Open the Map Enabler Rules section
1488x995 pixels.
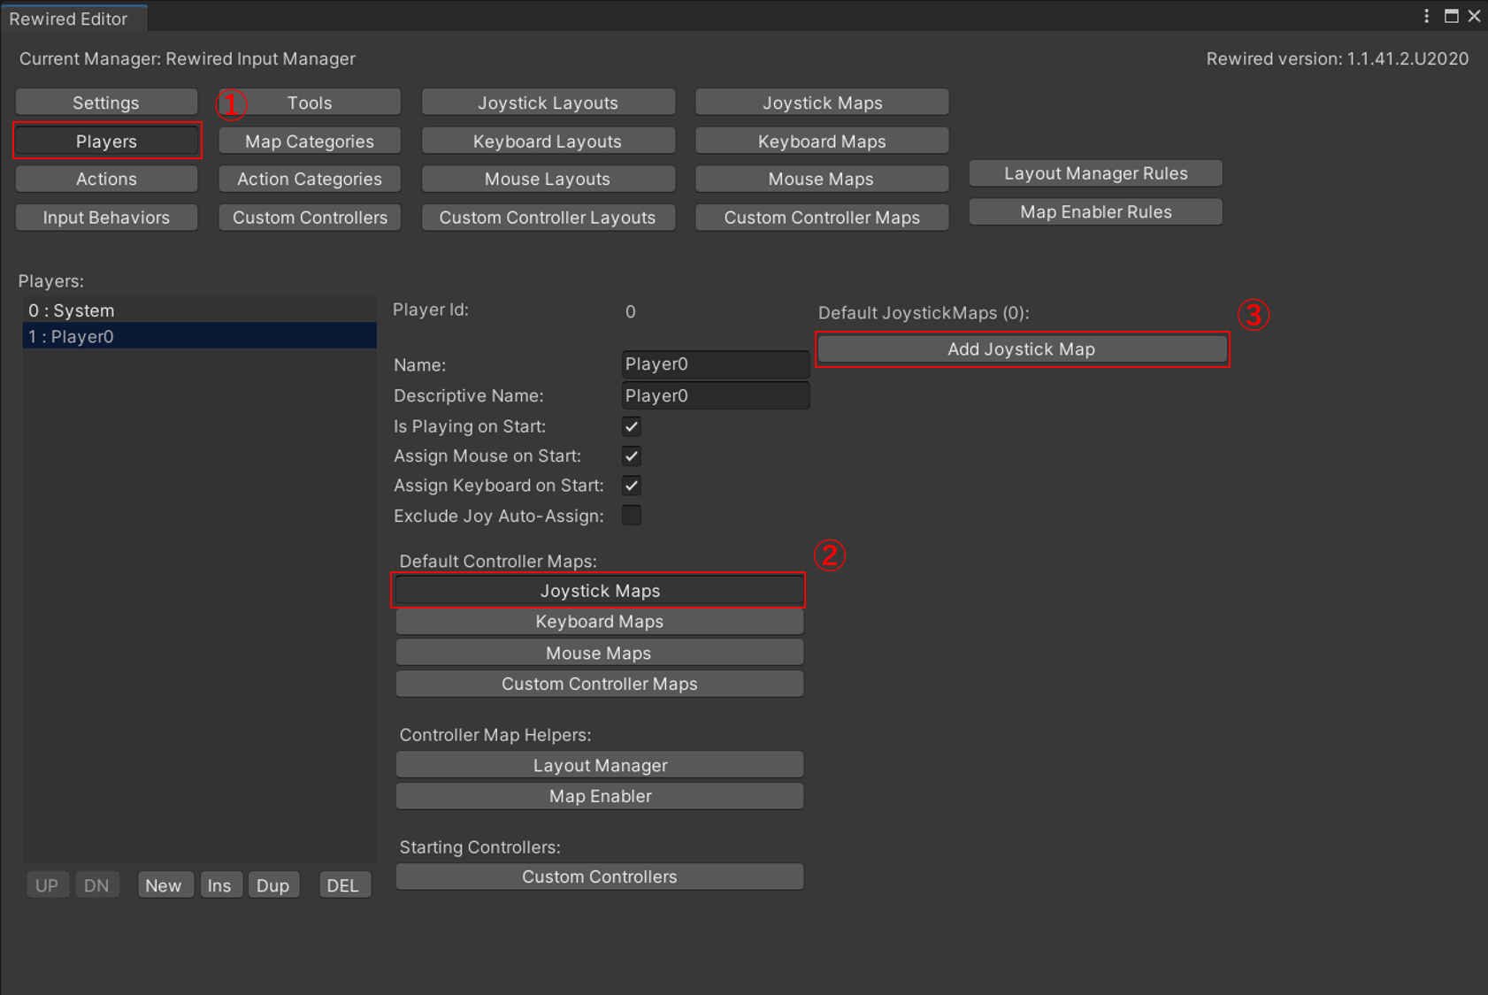(x=1094, y=211)
